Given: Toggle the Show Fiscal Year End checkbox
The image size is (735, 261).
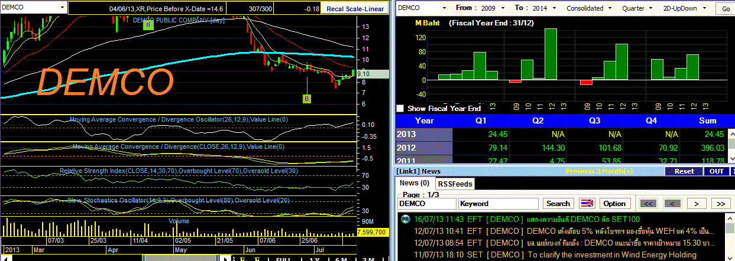Looking at the screenshot, I should 400,109.
